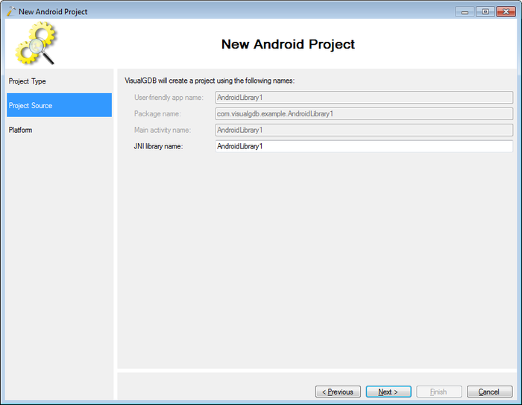Click the "JNI library name:" label
The image size is (522, 405).
pos(158,146)
